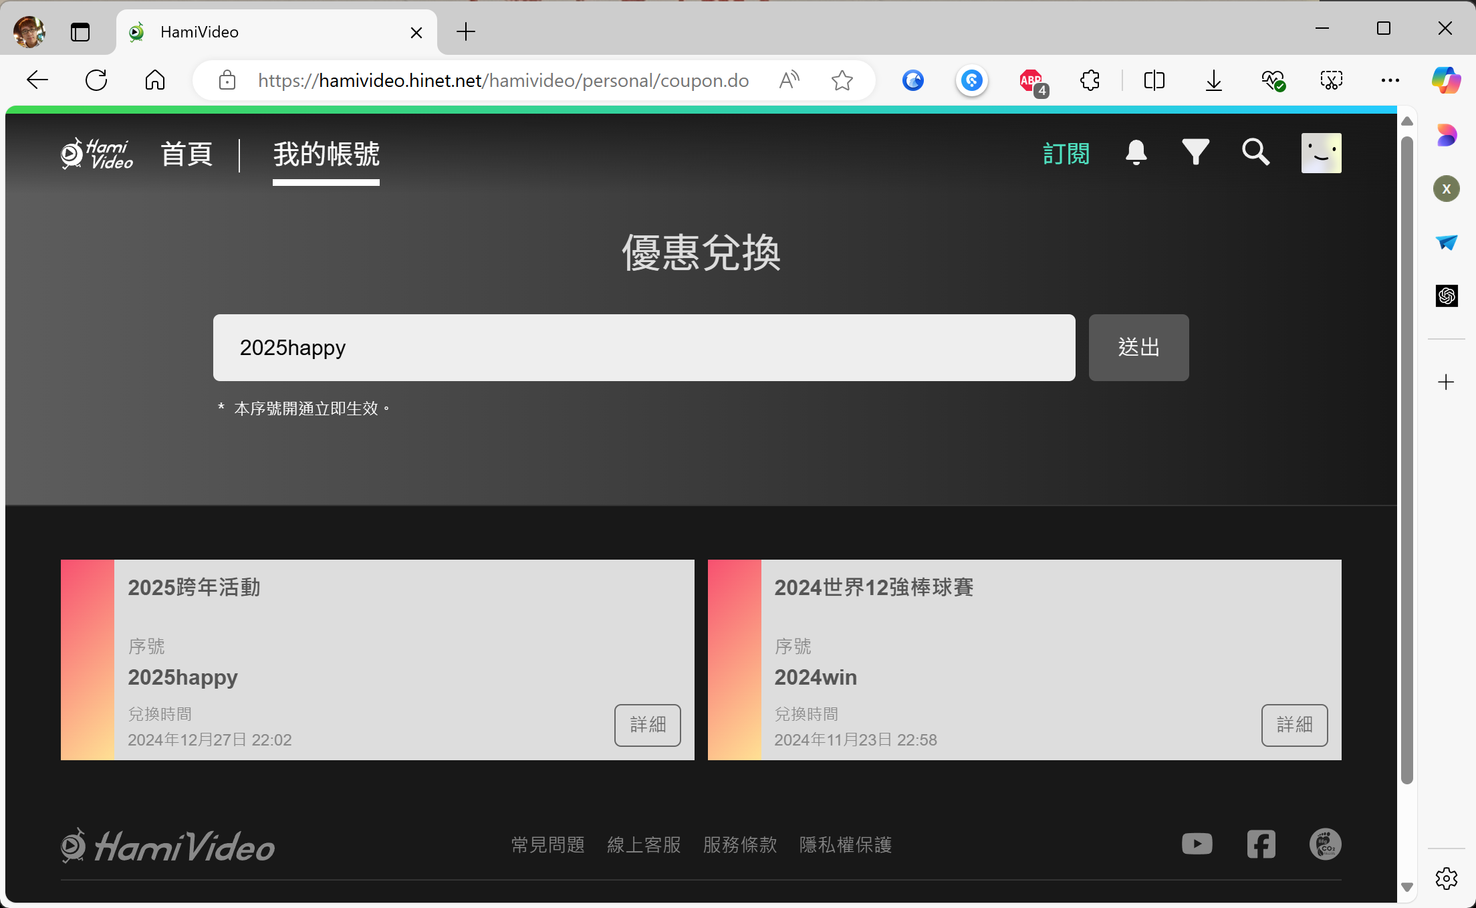The width and height of the screenshot is (1476, 908).
Task: Click the coupon code input field
Action: 644,348
